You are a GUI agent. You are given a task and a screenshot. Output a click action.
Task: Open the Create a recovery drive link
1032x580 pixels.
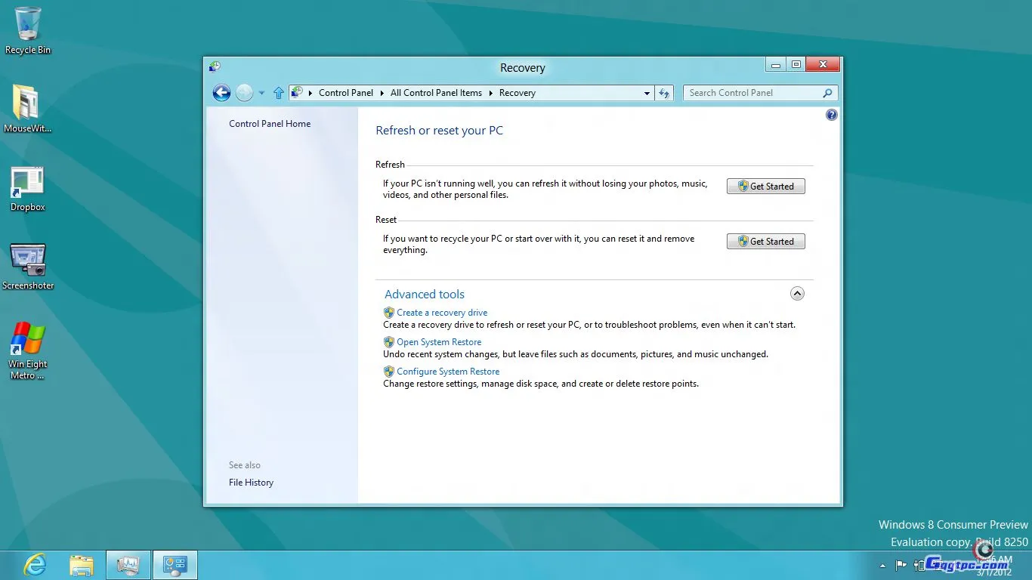point(442,313)
